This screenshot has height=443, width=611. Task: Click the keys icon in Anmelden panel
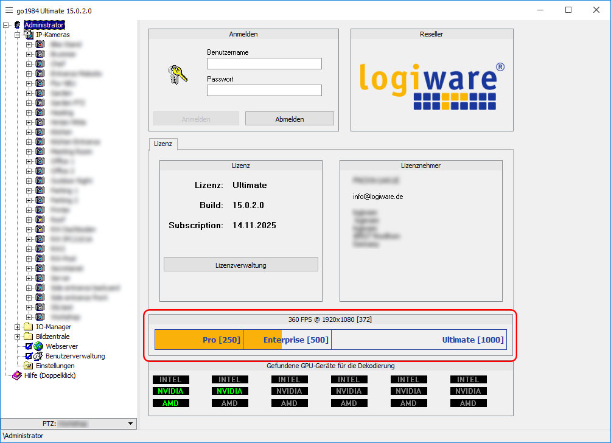pos(176,75)
